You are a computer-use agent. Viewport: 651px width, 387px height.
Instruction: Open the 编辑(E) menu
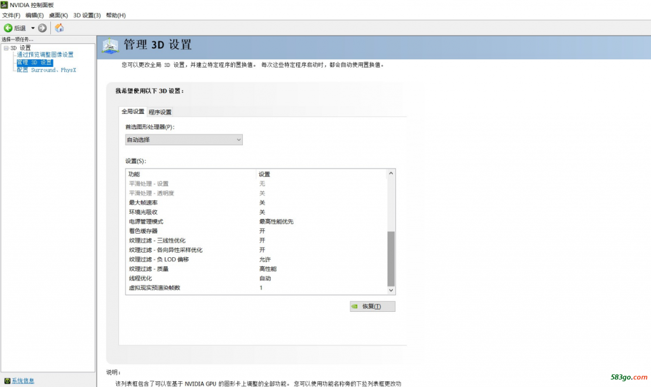click(x=34, y=15)
